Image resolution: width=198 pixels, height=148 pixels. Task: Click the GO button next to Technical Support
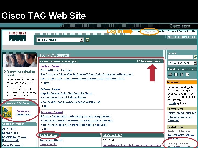(87, 40)
